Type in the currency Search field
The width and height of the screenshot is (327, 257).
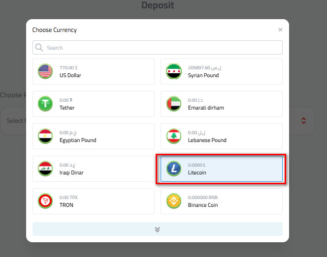[163, 48]
